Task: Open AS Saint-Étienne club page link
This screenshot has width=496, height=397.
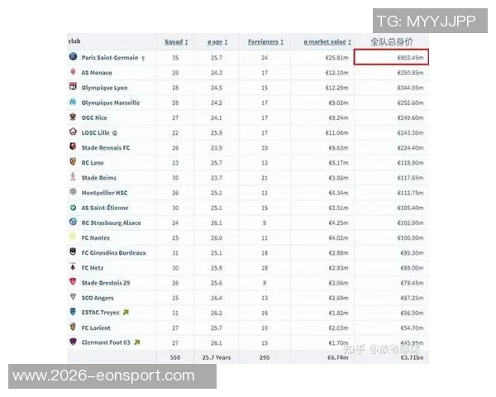Action: (x=105, y=208)
